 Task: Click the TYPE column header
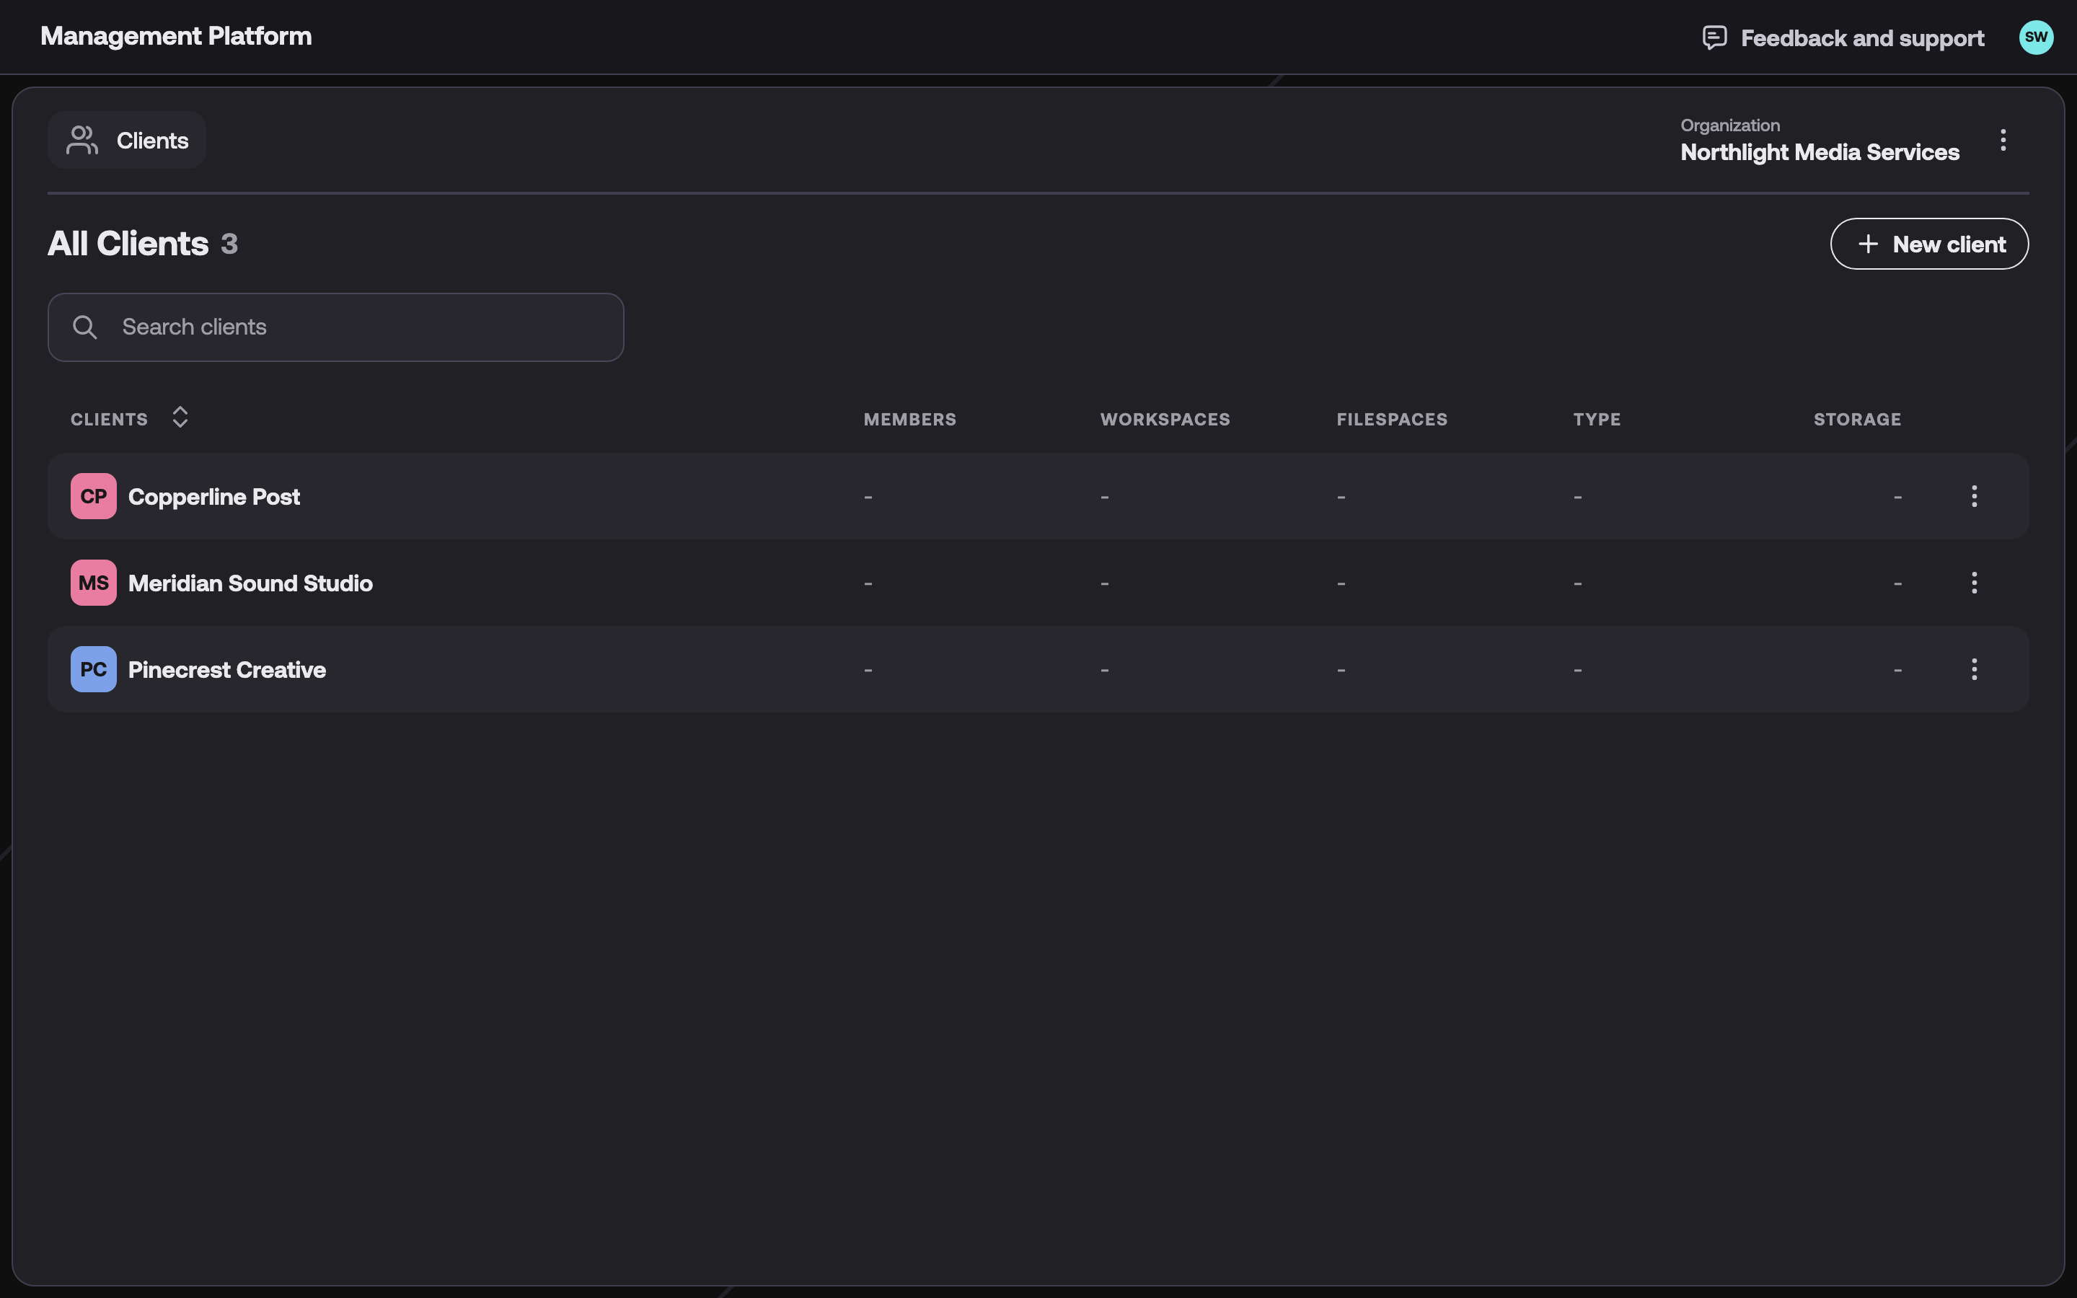(1597, 420)
